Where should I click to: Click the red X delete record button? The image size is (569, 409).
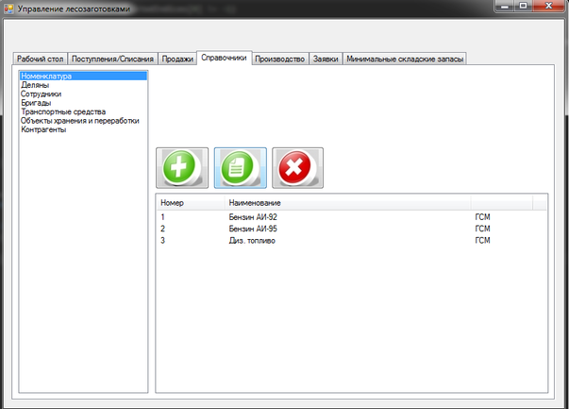coord(297,168)
